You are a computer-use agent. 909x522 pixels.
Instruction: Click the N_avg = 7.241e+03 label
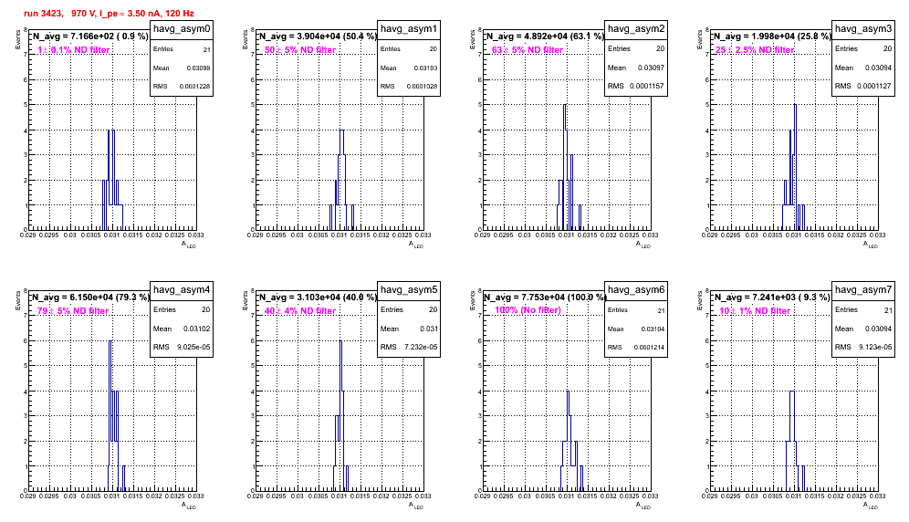[772, 297]
